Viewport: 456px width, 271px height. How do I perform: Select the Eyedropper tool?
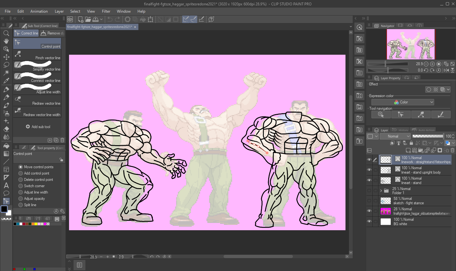pyautogui.click(x=6, y=81)
